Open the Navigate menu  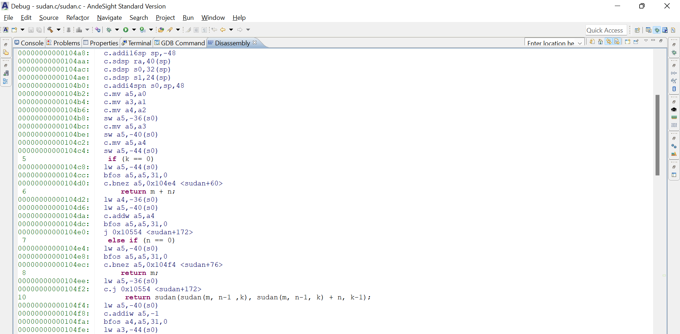pyautogui.click(x=109, y=18)
